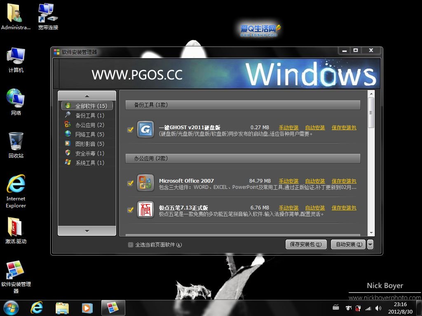Image resolution: width=422 pixels, height=316 pixels.
Task: Click the 备份工具 (1款) section header
Action: pyautogui.click(x=243, y=105)
